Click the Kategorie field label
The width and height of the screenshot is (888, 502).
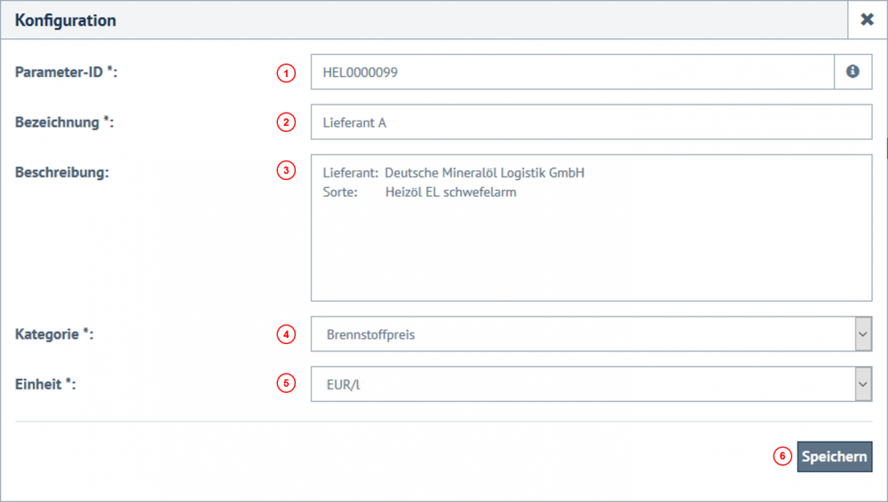(x=54, y=334)
